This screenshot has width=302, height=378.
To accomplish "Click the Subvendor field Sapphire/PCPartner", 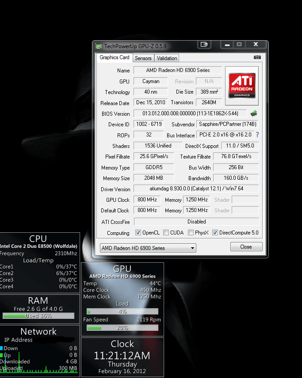I will pyautogui.click(x=227, y=124).
